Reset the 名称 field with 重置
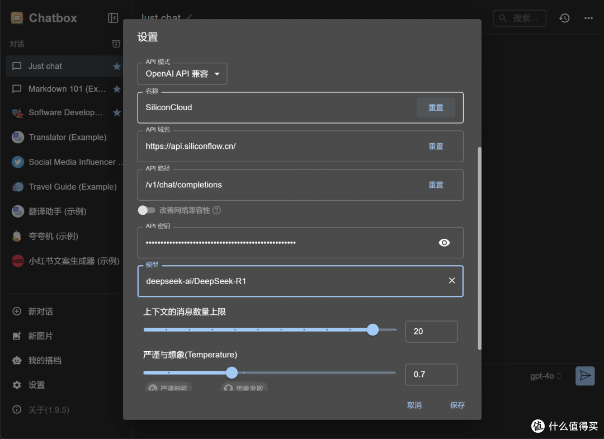The image size is (604, 439). (436, 107)
